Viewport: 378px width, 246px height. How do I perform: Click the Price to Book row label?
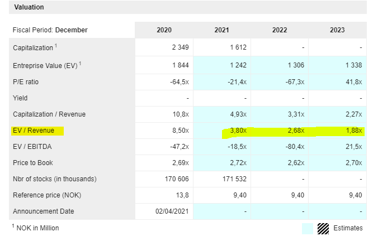(x=33, y=163)
